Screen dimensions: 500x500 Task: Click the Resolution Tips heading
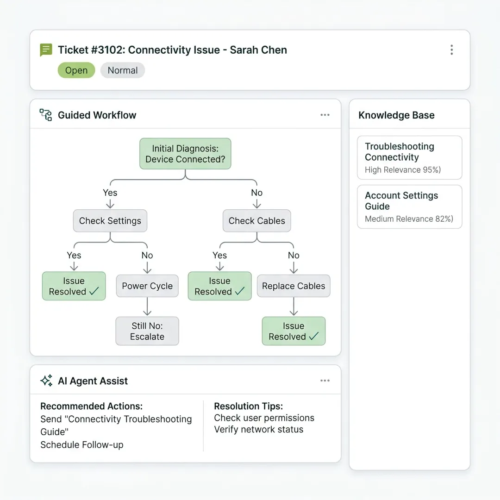click(249, 406)
